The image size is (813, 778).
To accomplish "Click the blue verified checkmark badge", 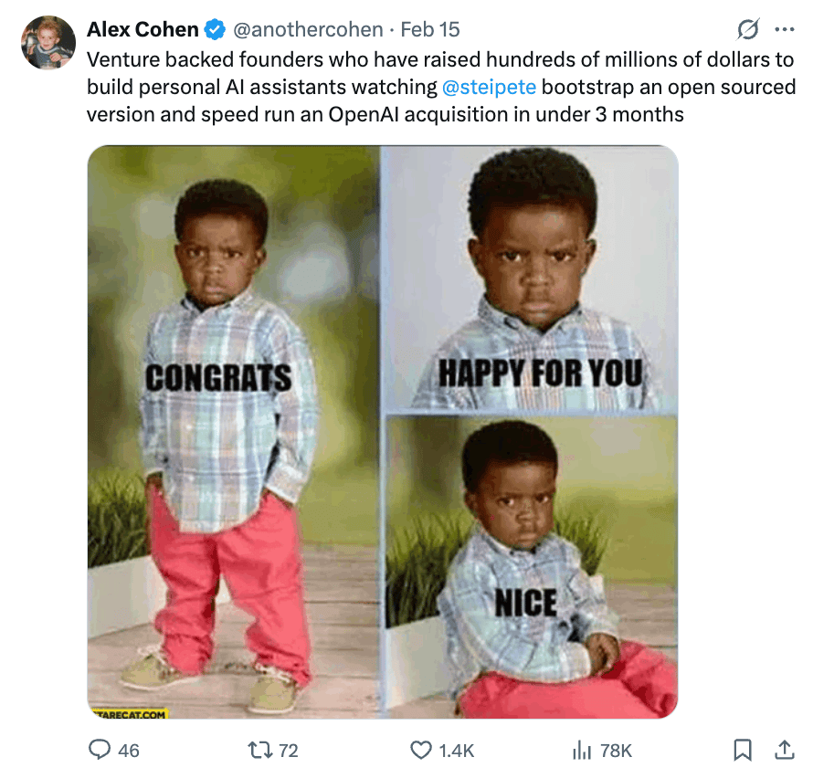I will 215,30.
